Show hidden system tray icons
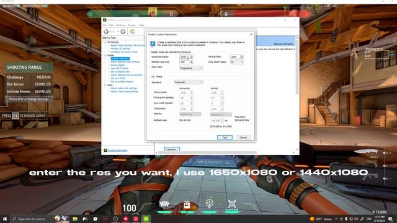397x223 pixels. coord(336,219)
